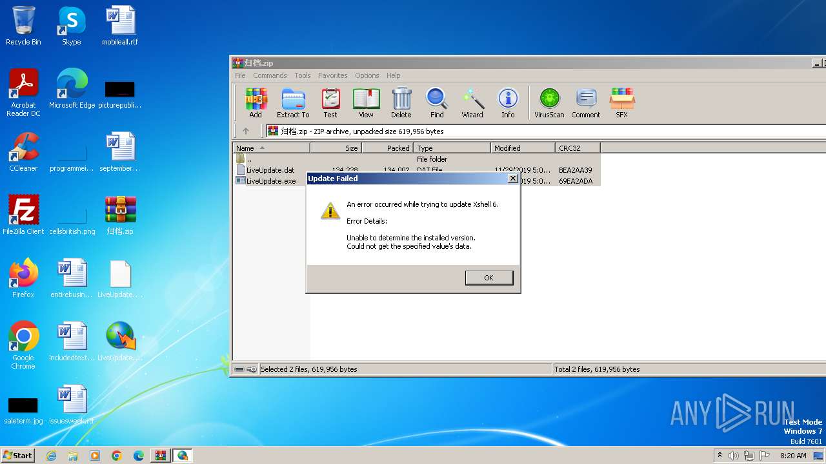Viewport: 826px width, 464px height.
Task: Open the archive Comment tool
Action: click(586, 103)
